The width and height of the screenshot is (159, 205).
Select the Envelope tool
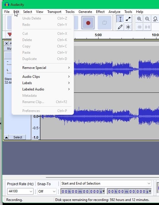click(128, 19)
